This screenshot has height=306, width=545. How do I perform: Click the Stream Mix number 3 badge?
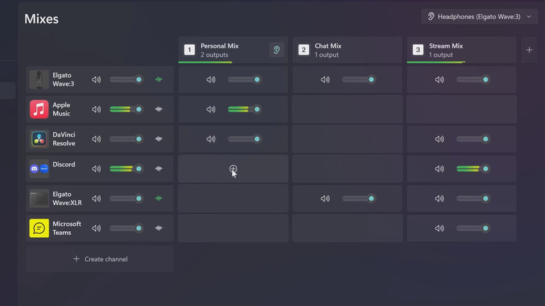click(418, 50)
